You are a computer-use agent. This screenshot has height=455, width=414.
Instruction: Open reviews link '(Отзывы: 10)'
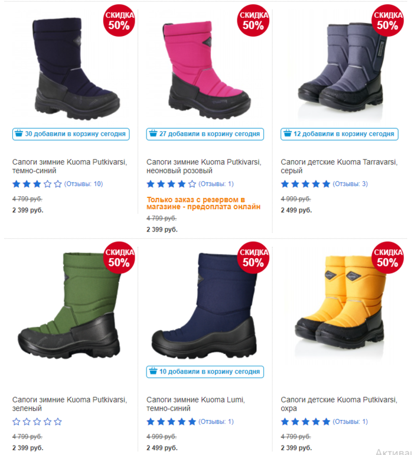(x=83, y=184)
